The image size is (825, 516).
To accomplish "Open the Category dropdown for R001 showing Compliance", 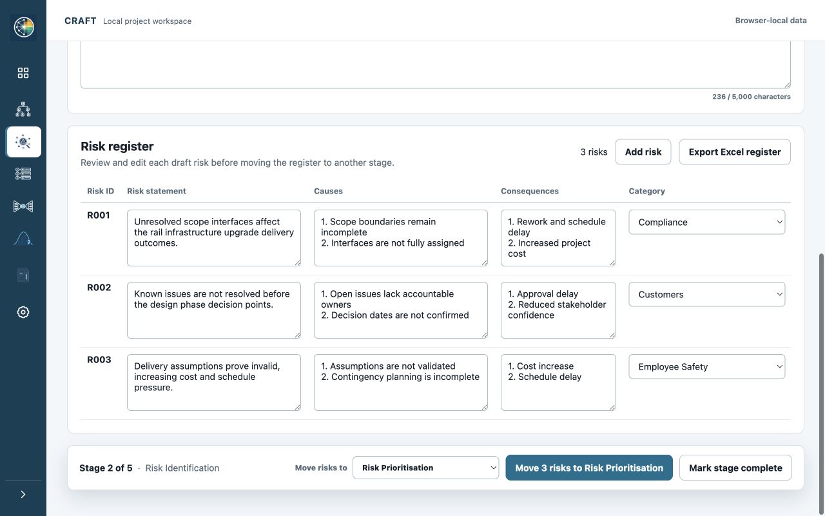I will pos(707,222).
